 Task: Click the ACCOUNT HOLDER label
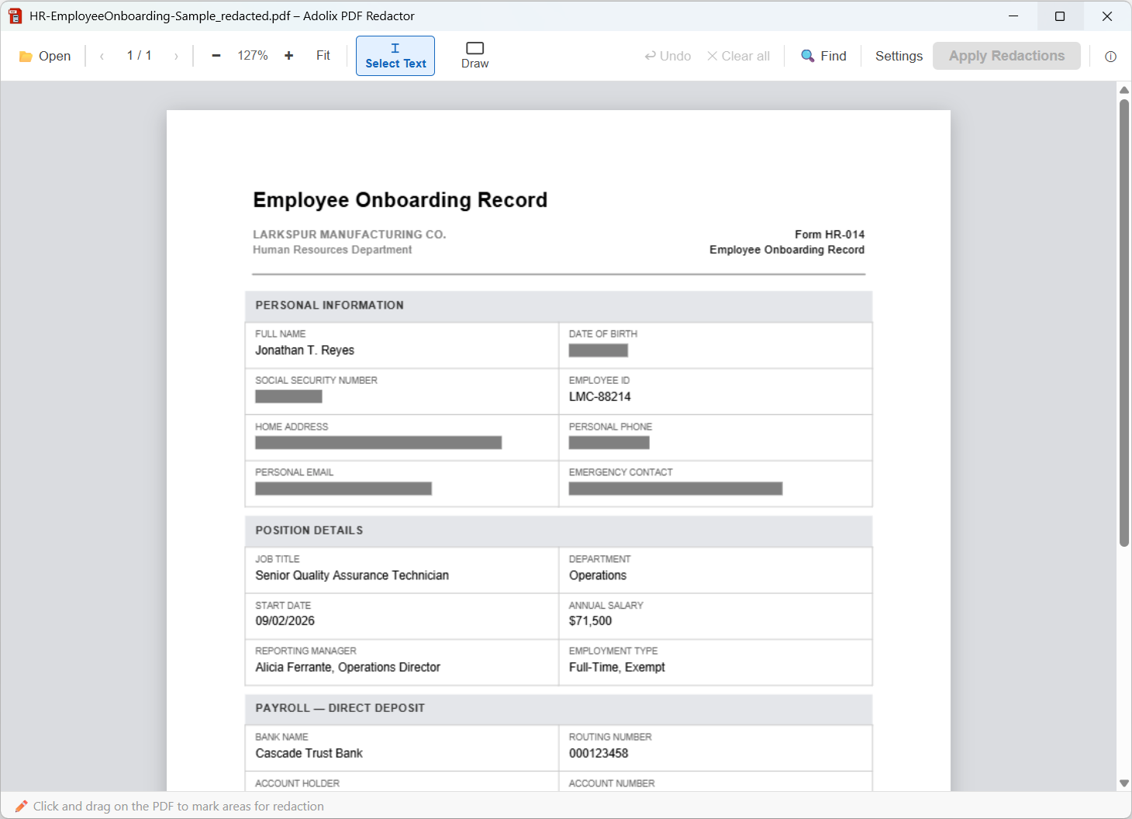(x=298, y=783)
